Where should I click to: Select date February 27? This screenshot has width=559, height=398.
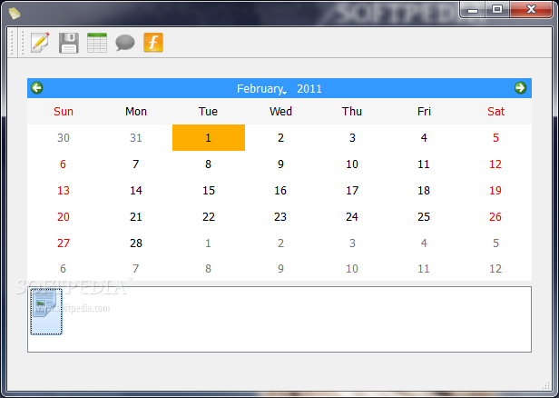pos(64,244)
